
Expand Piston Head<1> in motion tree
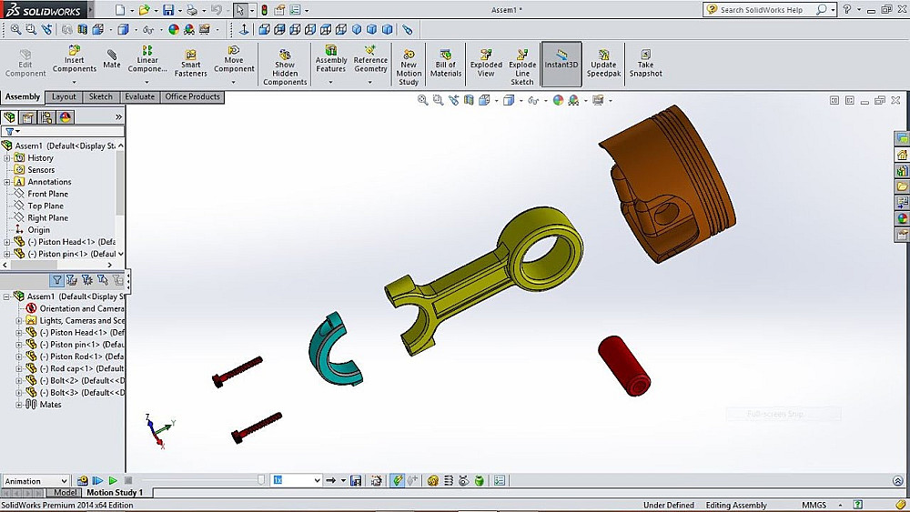tap(18, 333)
